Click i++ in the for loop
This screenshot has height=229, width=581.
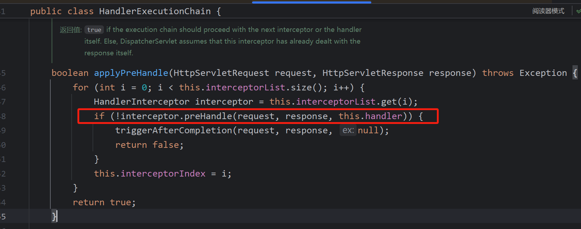coord(341,88)
